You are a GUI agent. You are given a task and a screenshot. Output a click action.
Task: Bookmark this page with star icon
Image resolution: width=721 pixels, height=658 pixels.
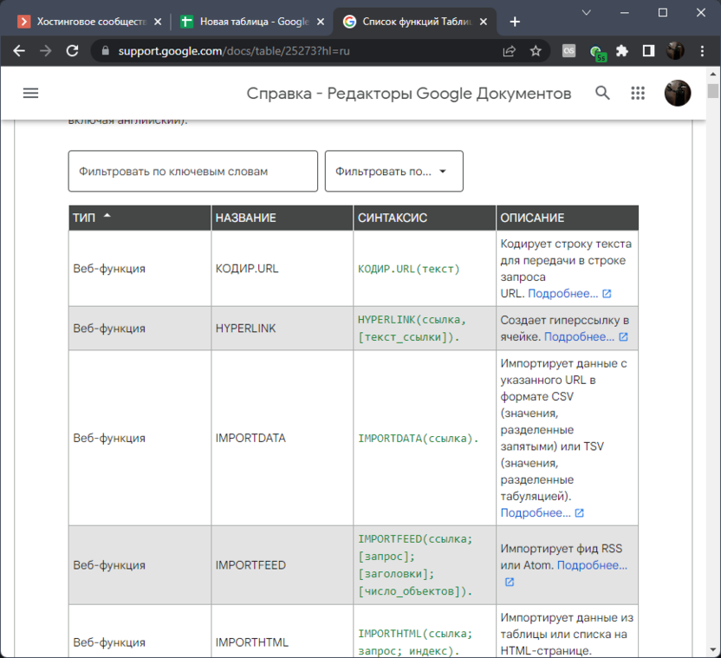(536, 51)
